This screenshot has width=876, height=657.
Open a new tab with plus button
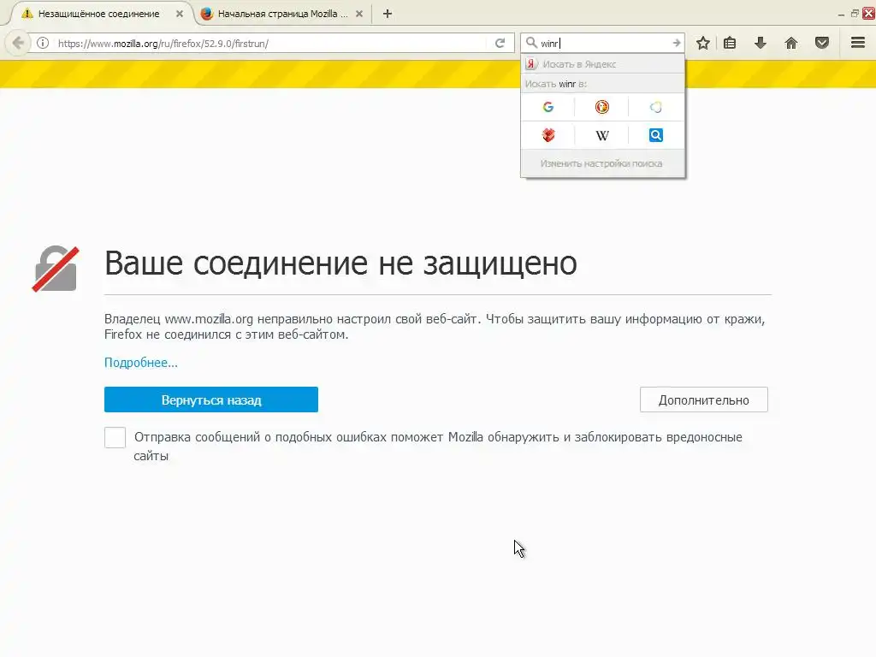[x=388, y=14]
